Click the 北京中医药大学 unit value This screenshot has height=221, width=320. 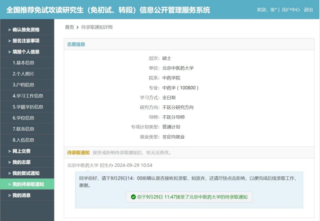pos(178,68)
